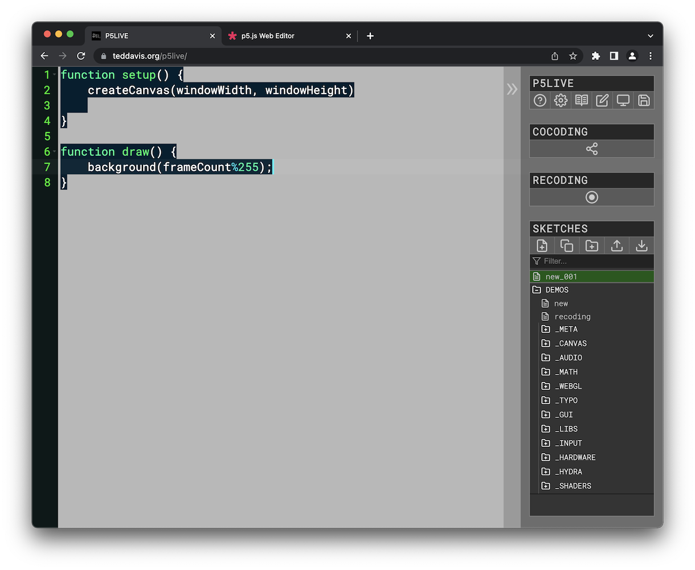Viewport: 695px width, 570px height.
Task: Collapse the DEMOS folder
Action: (537, 290)
